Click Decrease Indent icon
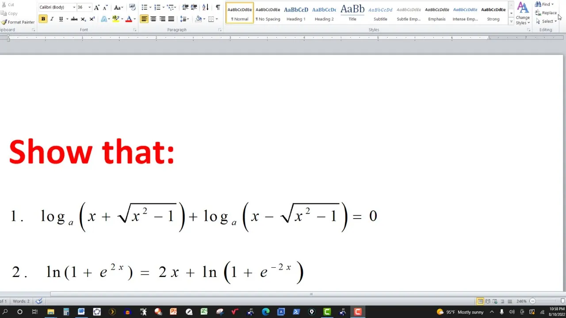Image resolution: width=566 pixels, height=318 pixels. coord(185,8)
